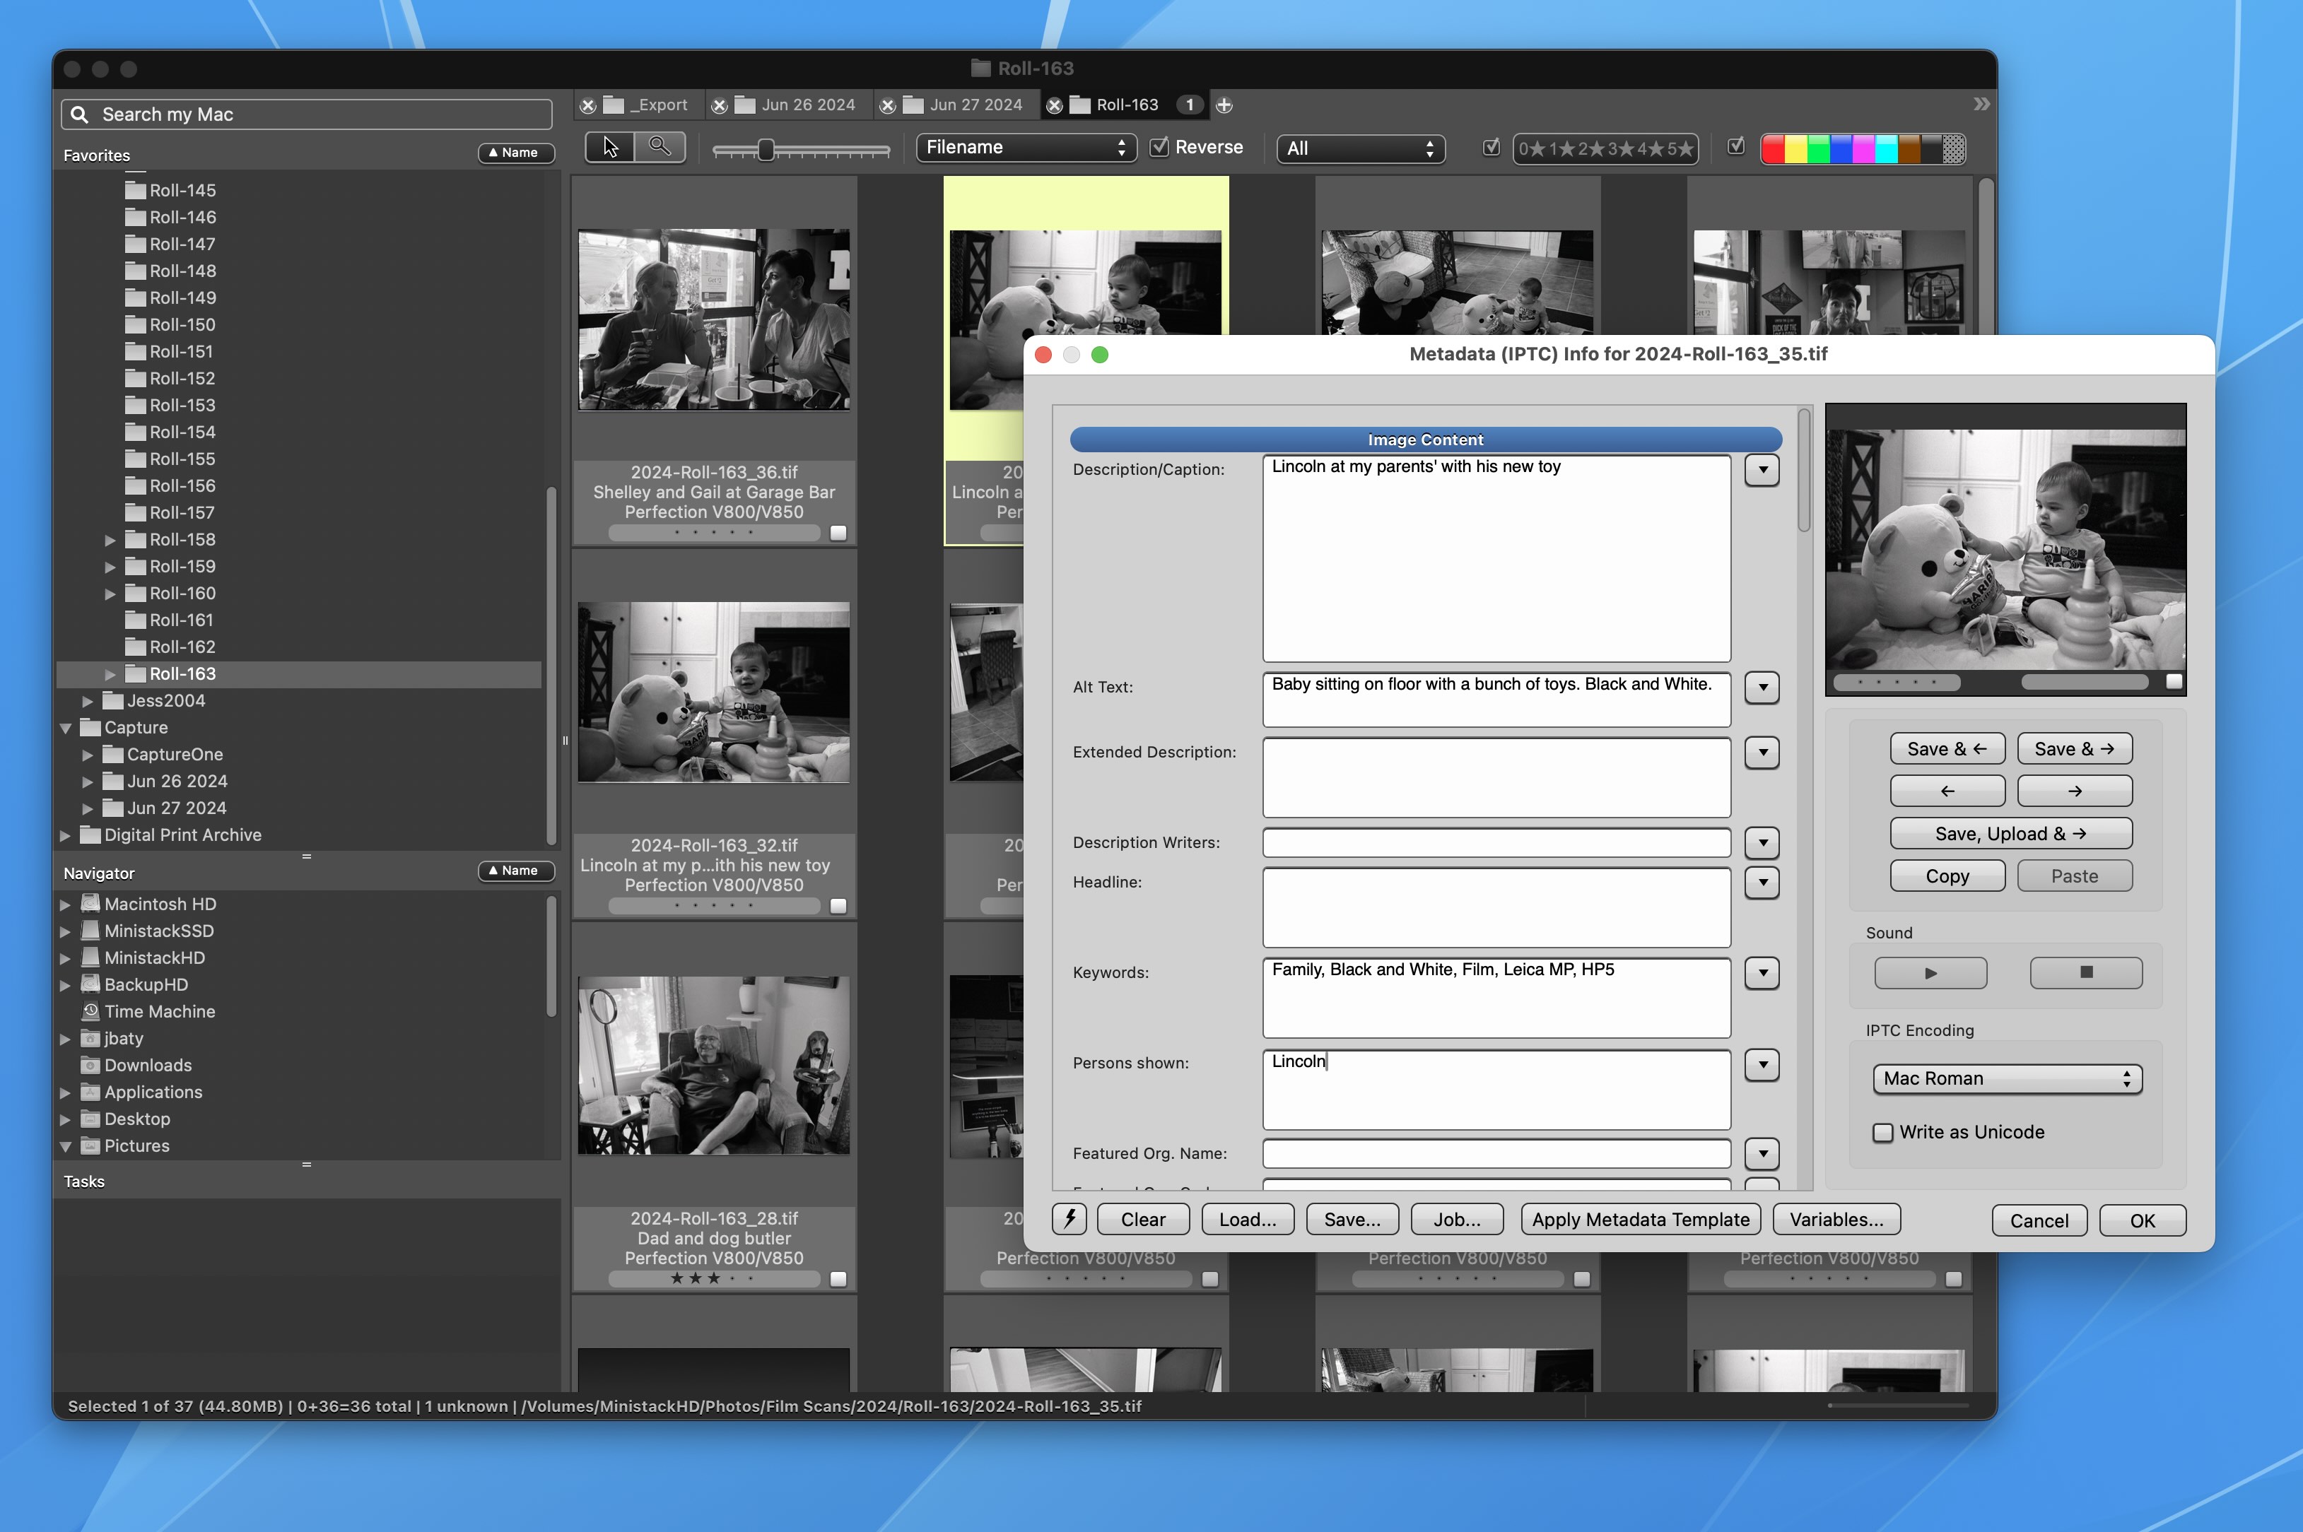Close the Jun 26 2024 tab
Viewport: 2303px width, 1532px height.
(x=719, y=105)
